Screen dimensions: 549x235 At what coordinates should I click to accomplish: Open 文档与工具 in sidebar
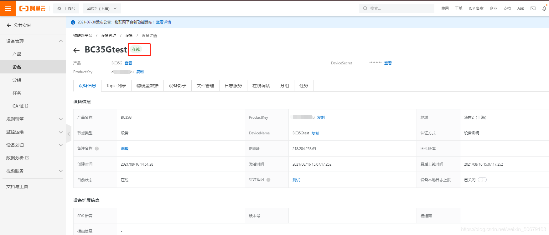click(x=17, y=187)
